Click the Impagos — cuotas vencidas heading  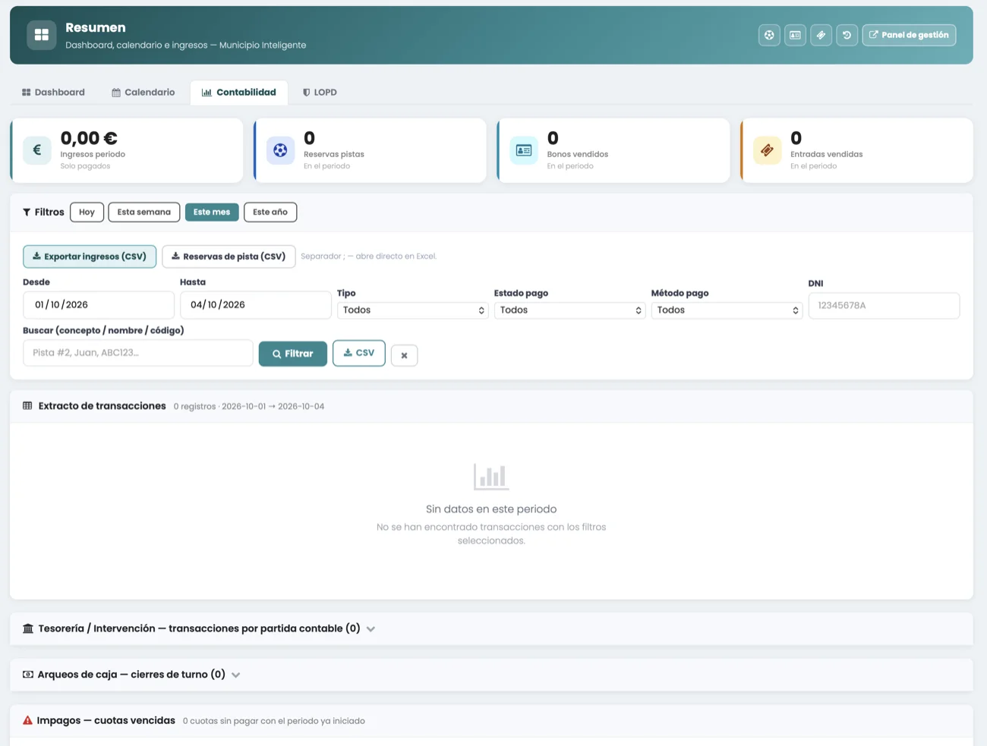[x=106, y=721]
